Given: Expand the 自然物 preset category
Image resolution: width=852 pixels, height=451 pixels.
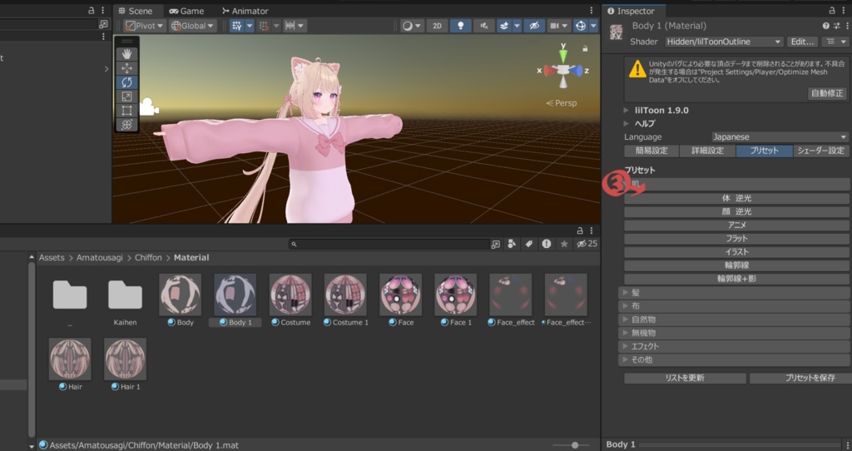Looking at the screenshot, I should (x=734, y=320).
